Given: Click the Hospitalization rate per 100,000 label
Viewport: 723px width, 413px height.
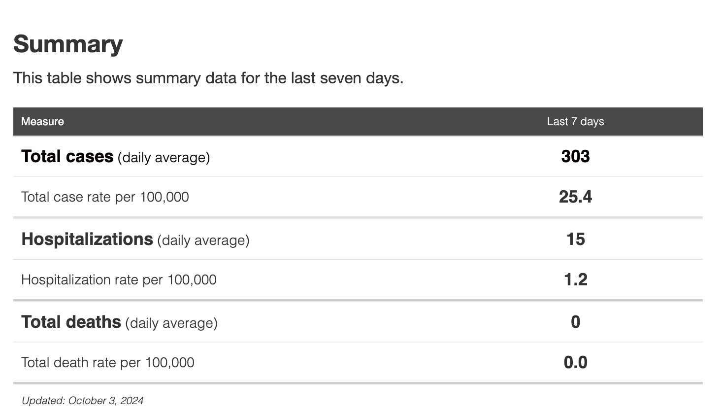Looking at the screenshot, I should tap(119, 280).
